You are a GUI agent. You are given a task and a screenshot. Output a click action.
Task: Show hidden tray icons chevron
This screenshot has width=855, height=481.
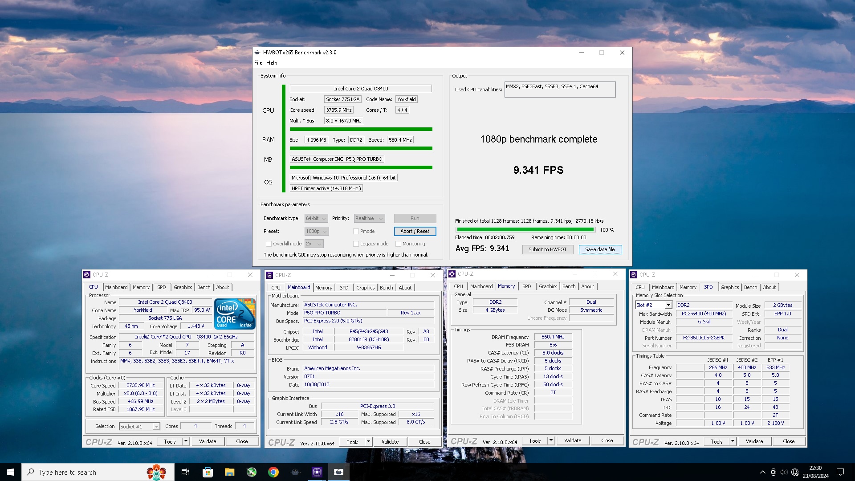(x=763, y=472)
